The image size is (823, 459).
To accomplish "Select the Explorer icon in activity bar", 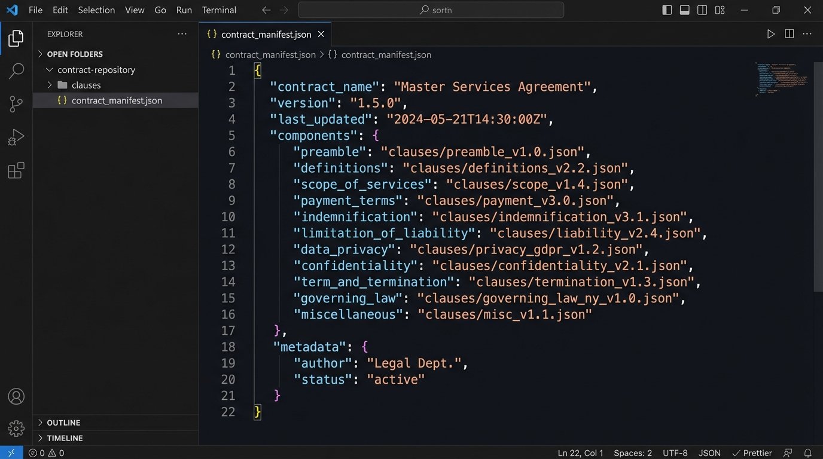I will [x=16, y=37].
